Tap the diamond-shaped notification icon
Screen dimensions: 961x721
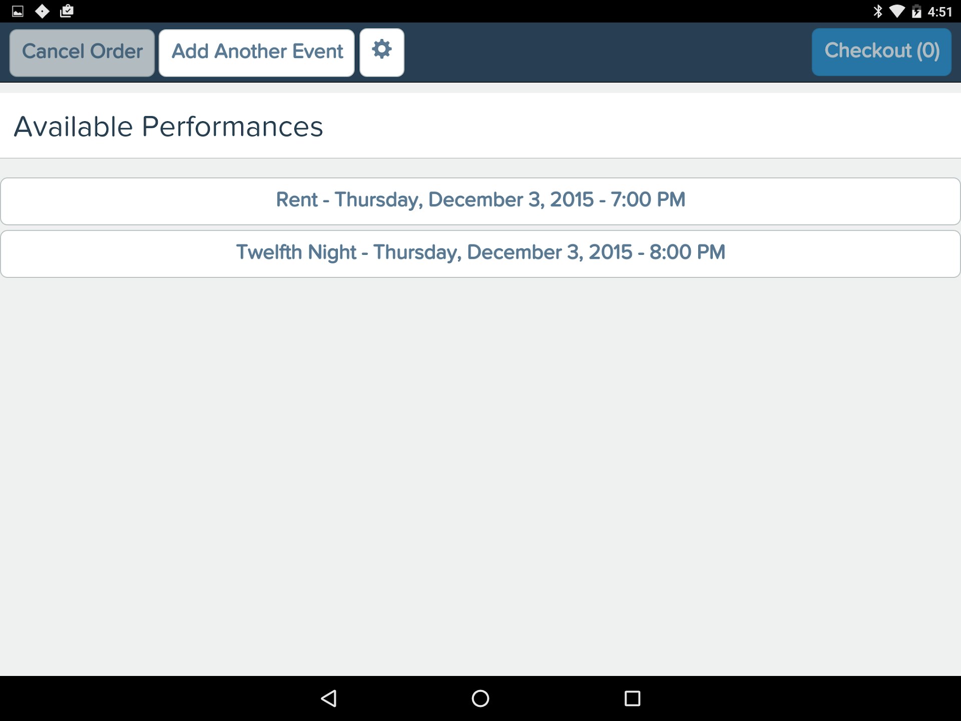tap(43, 11)
